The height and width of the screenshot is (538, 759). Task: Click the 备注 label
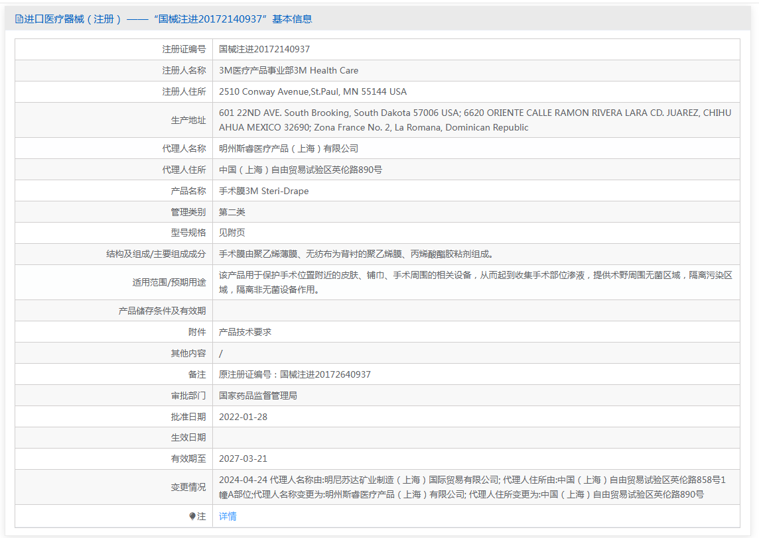click(197, 374)
